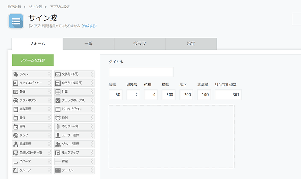301x179 pixels.
Task: Switch to the グラフ tab
Action: tap(140, 44)
